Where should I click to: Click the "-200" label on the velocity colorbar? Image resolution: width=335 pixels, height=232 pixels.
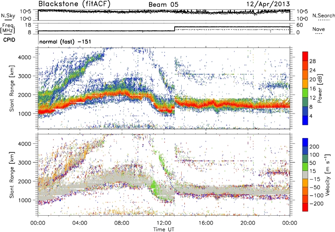pos(316,204)
